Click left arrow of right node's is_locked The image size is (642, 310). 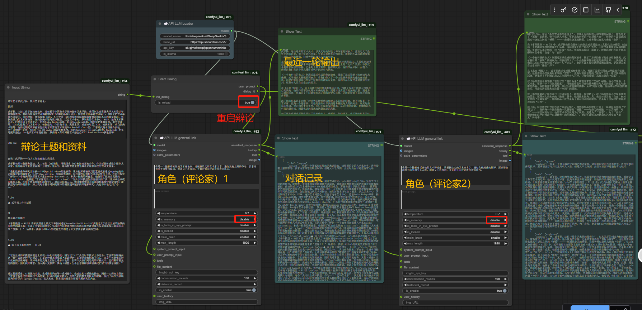click(405, 232)
